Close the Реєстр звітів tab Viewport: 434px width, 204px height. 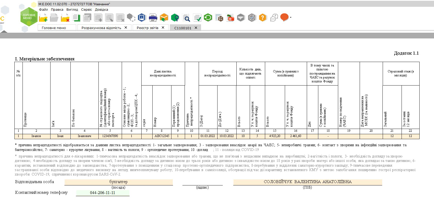tap(163, 27)
